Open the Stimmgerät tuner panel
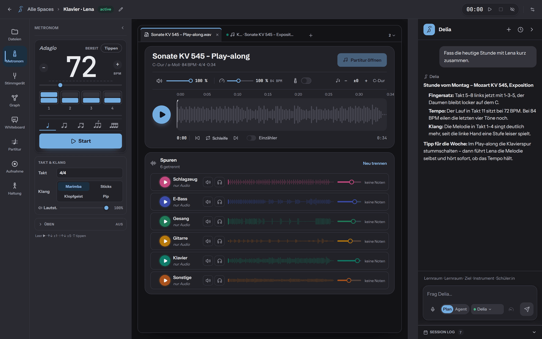 click(x=15, y=78)
